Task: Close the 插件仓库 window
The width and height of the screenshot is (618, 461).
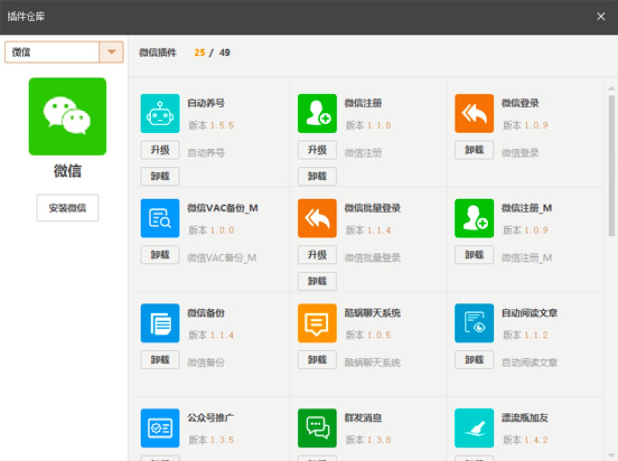Action: pos(601,16)
